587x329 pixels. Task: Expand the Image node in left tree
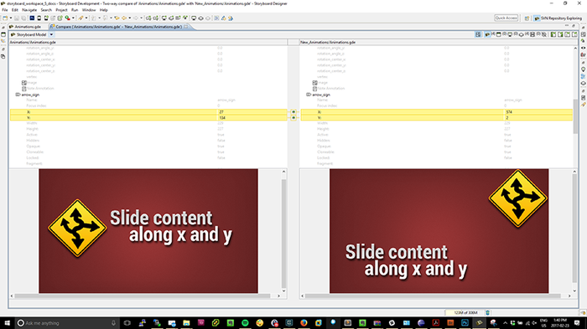click(x=24, y=83)
